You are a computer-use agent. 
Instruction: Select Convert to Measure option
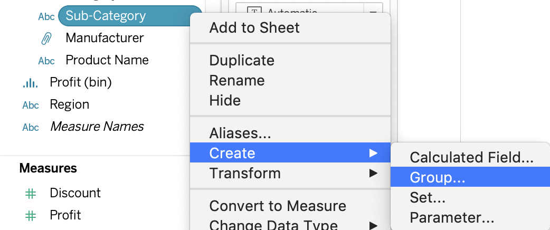tap(278, 205)
